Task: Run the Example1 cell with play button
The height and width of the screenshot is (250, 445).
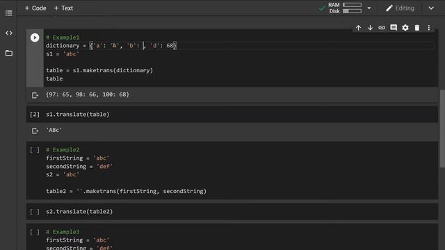Action: (35, 37)
